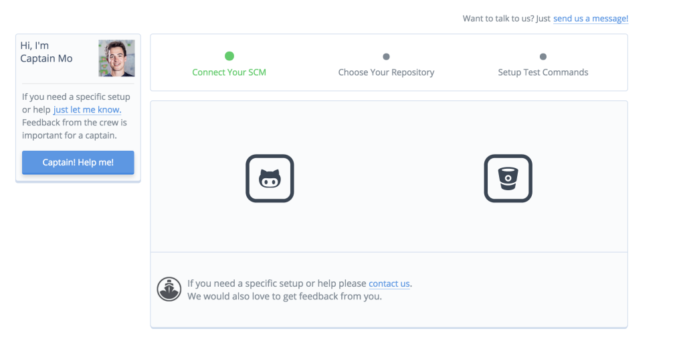Click the green Connect Your SCM step dot
685x351 pixels.
point(229,56)
